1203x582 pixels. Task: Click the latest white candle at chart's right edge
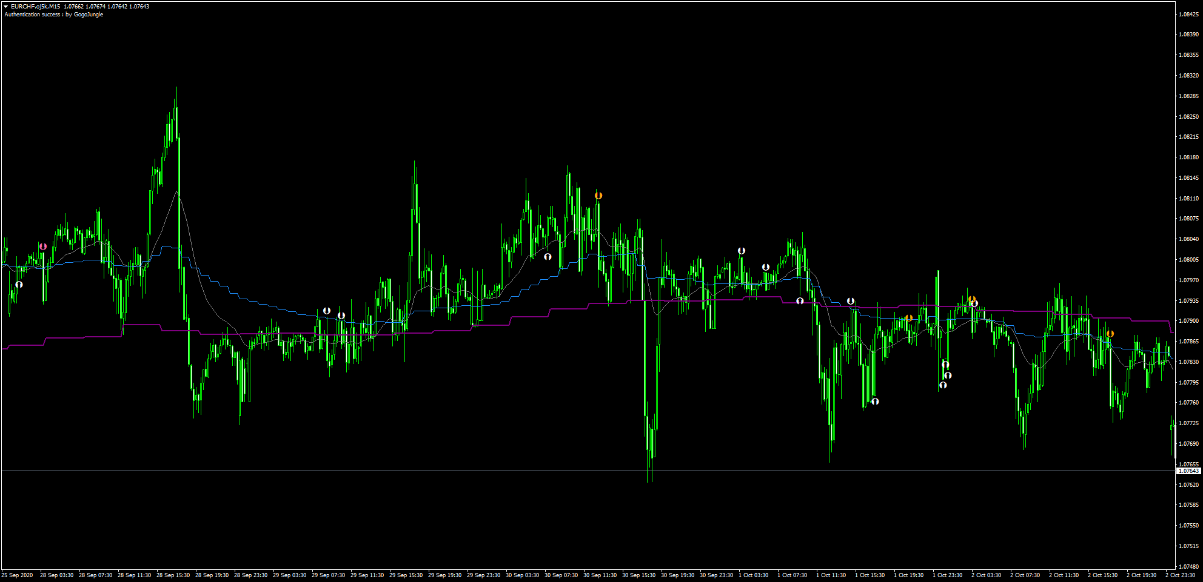pyautogui.click(x=1175, y=441)
